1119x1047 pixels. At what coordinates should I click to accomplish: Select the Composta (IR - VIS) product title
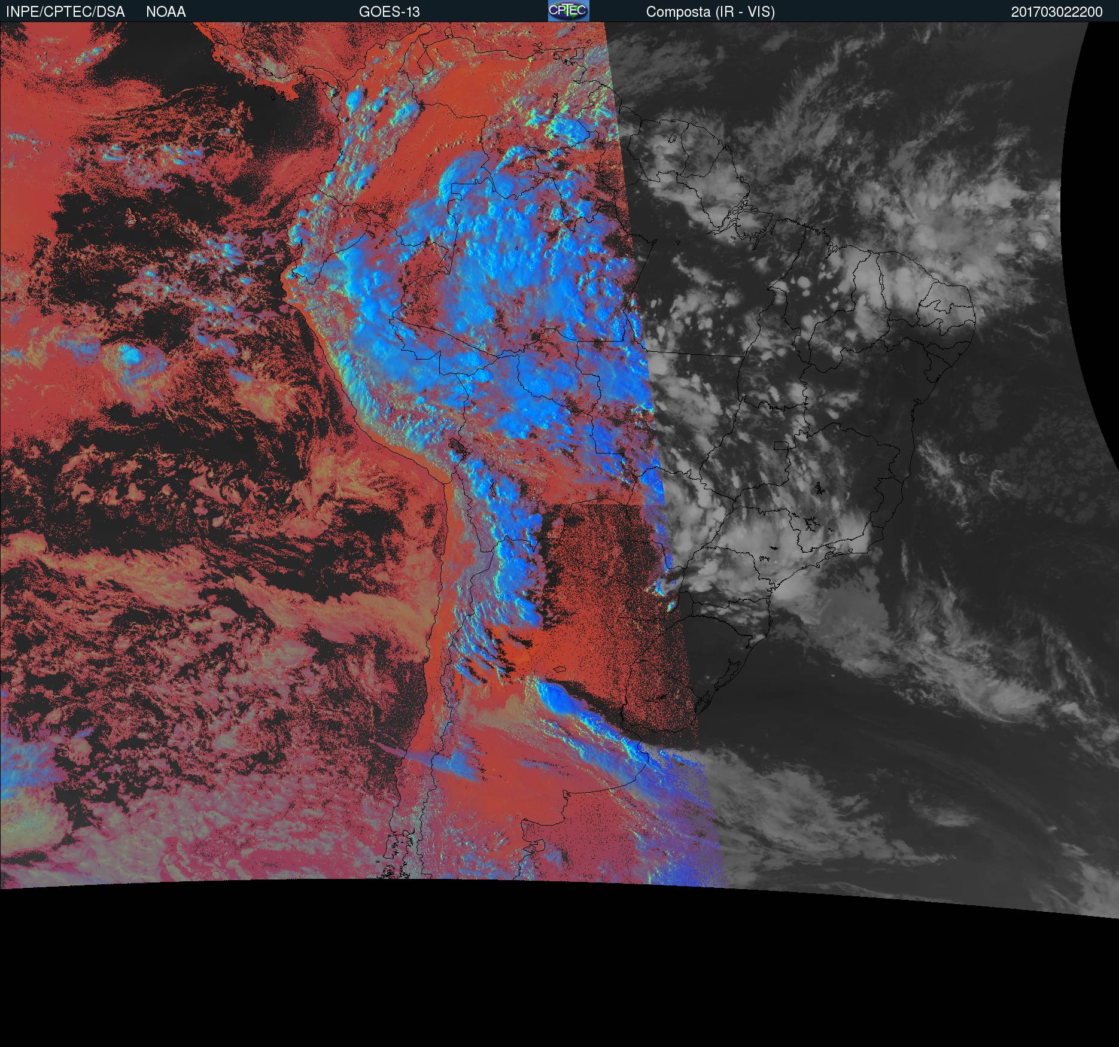710,12
